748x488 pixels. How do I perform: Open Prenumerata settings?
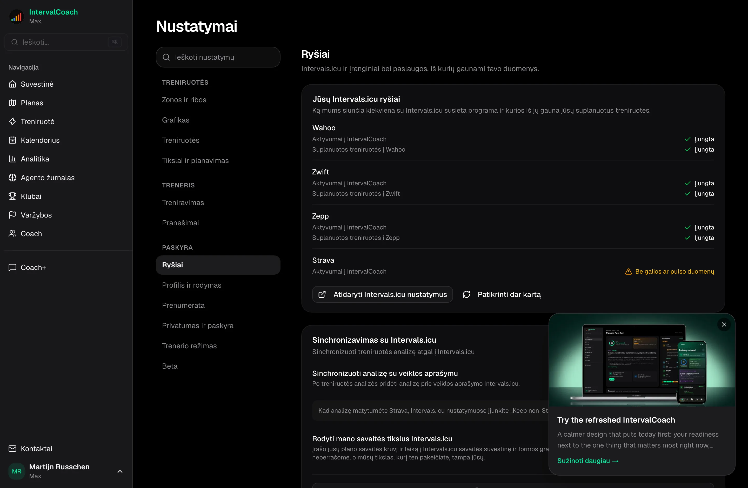[218, 305]
